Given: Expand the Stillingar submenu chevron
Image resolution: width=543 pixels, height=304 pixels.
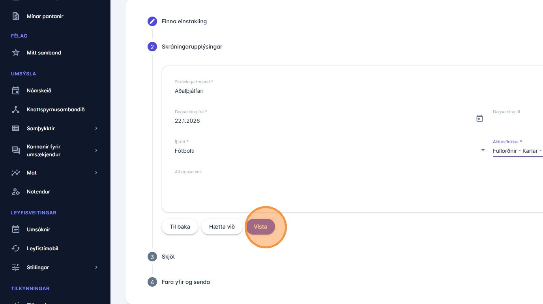Looking at the screenshot, I should (96, 267).
